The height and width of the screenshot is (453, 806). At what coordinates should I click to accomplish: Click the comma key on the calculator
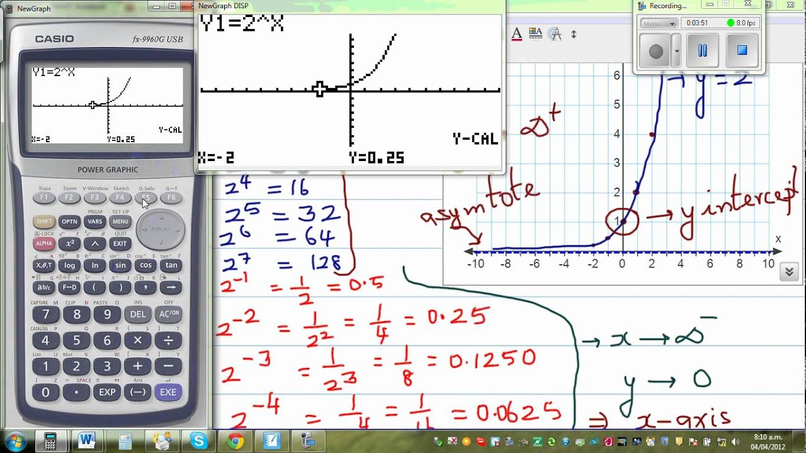[x=145, y=288]
